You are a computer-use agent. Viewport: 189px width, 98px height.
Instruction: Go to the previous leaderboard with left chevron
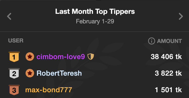click(9, 16)
